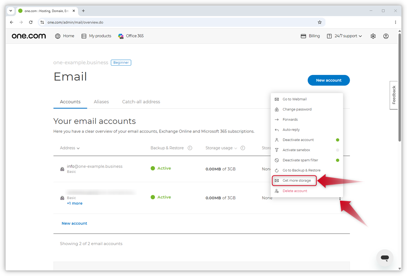This screenshot has width=407, height=276.
Task: Sort by Storage usage column dropdown
Action: (x=221, y=148)
